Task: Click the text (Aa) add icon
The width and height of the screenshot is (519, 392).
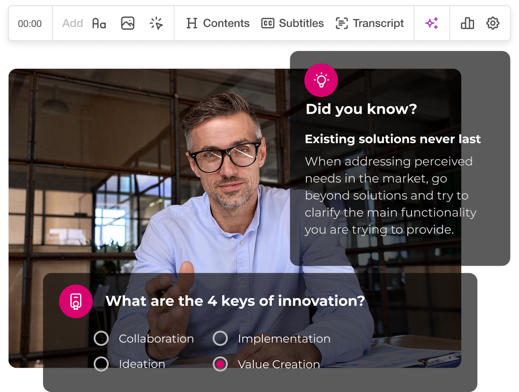Action: [x=99, y=23]
